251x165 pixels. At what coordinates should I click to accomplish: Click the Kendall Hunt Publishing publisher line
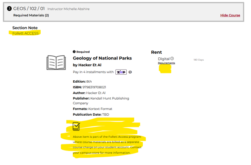(101, 101)
